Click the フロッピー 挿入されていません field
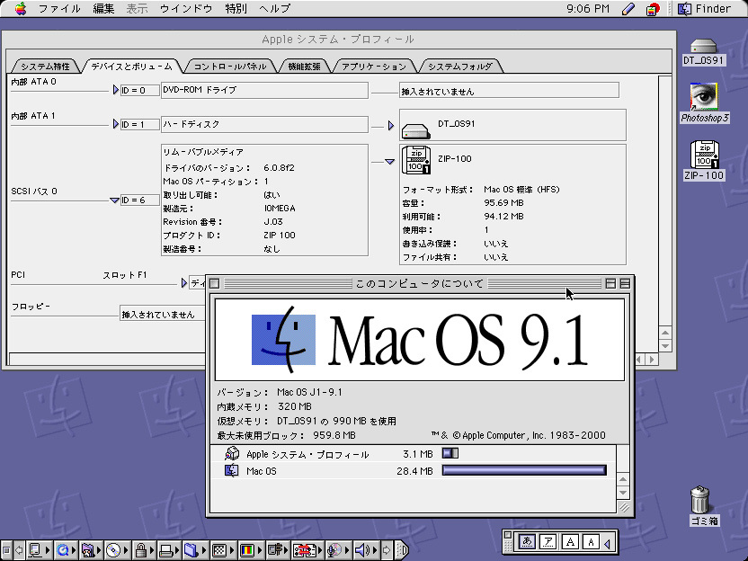The width and height of the screenshot is (748, 561). pyautogui.click(x=162, y=314)
